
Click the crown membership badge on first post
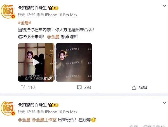(53, 8)
